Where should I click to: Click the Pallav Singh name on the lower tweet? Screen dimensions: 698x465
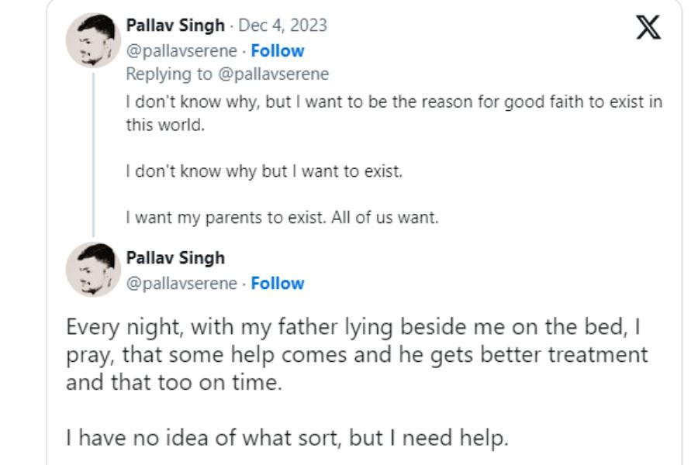175,257
